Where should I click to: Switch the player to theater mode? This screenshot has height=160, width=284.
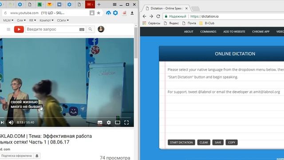[x=118, y=123]
